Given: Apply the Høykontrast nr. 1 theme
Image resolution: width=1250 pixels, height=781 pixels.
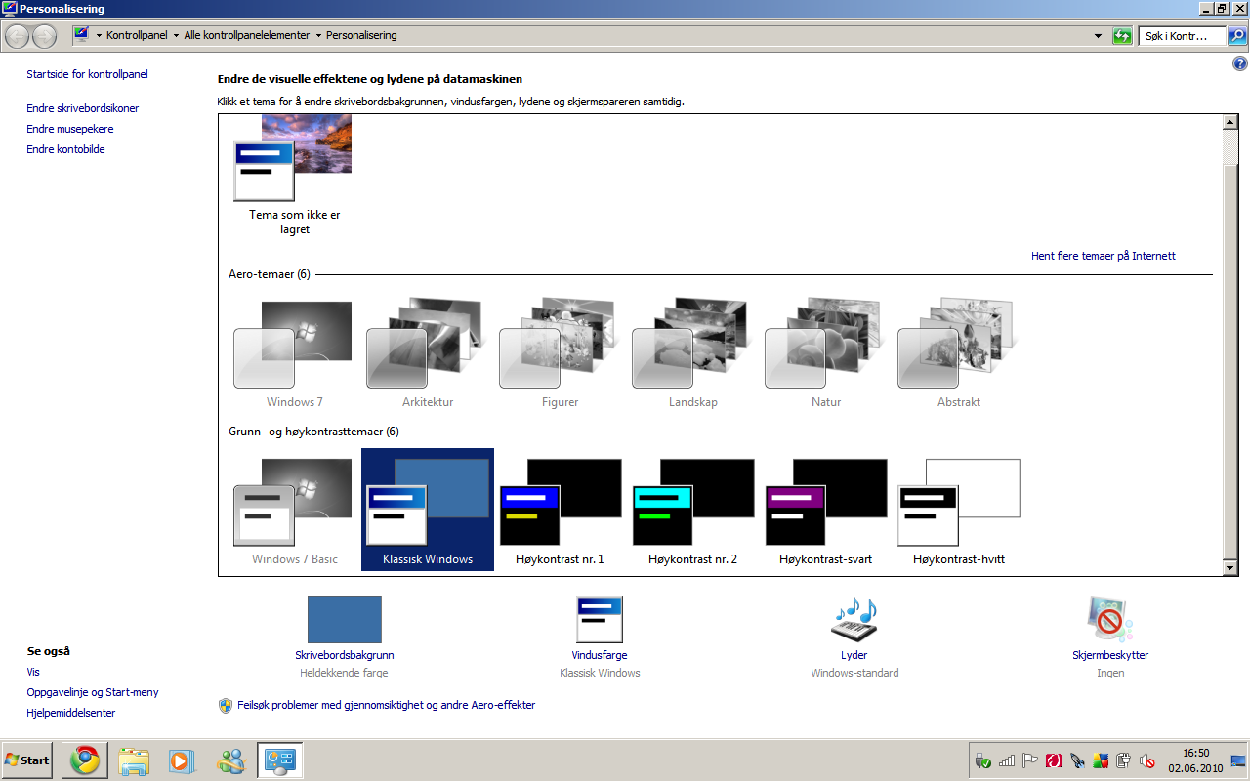Looking at the screenshot, I should pos(560,511).
